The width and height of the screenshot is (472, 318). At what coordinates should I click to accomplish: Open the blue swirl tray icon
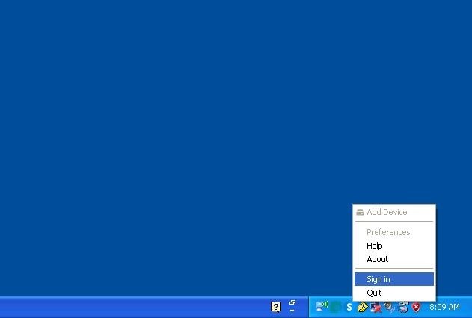pos(402,307)
